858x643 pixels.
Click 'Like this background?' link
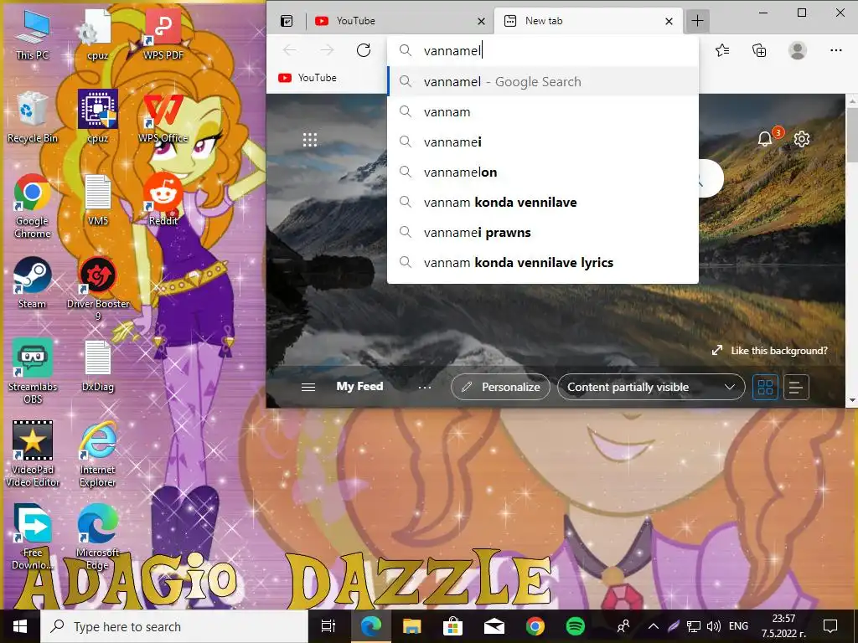coord(769,351)
